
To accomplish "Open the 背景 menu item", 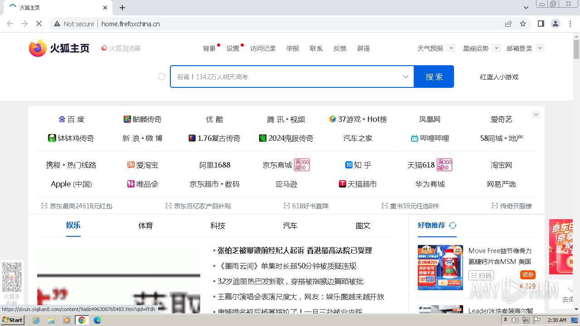I will 209,48.
